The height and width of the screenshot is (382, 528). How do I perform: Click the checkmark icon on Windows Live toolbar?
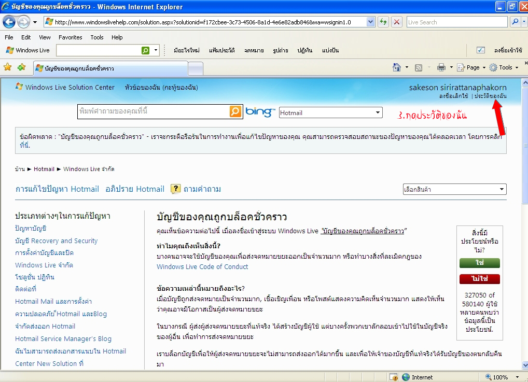pyautogui.click(x=481, y=50)
